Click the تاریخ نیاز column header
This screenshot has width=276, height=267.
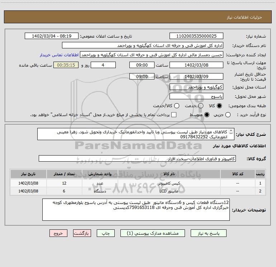28,174
